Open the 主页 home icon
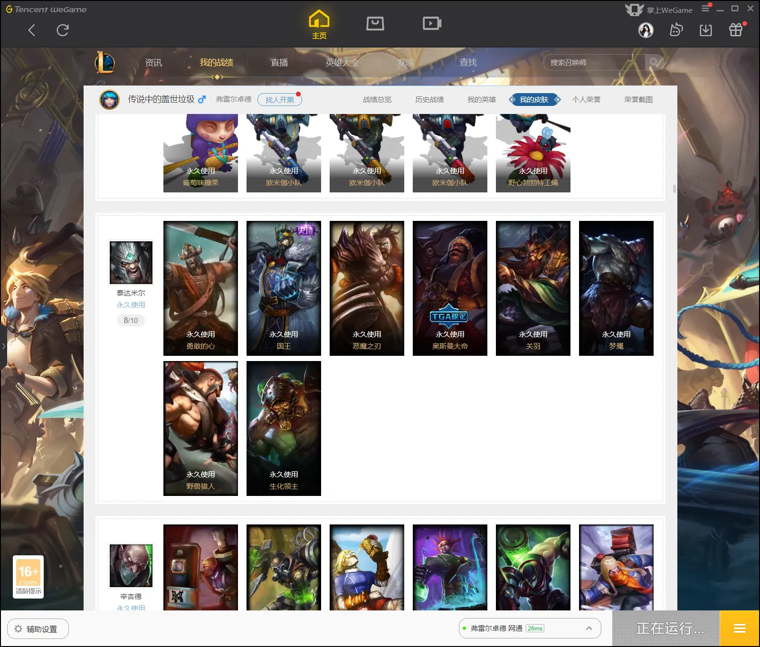This screenshot has height=647, width=760. tap(319, 25)
